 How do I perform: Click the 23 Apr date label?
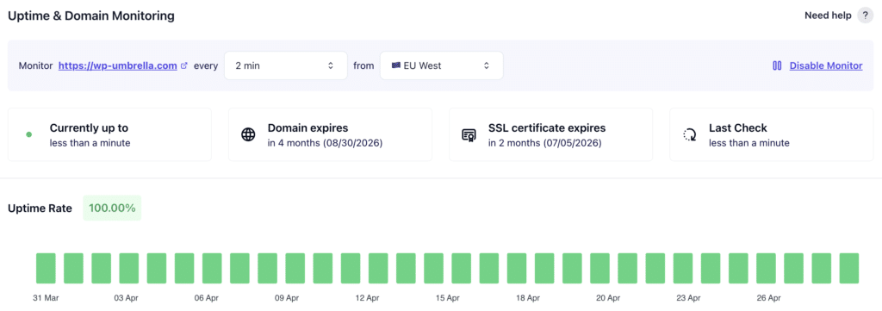[688, 297]
